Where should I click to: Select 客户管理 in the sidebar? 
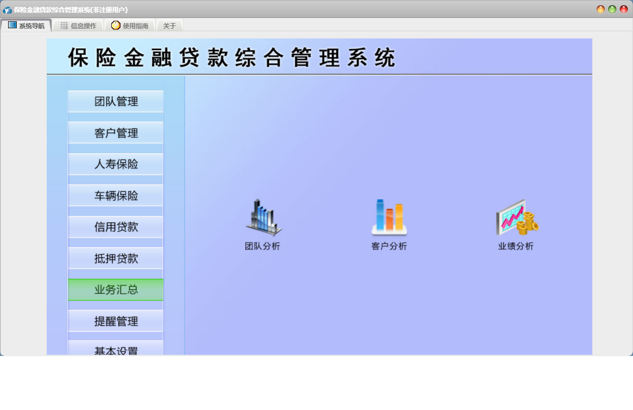tap(116, 132)
